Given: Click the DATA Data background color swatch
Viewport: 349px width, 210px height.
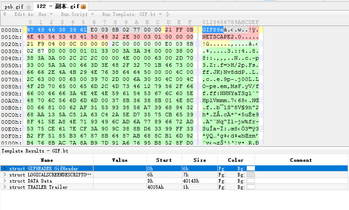Looking at the screenshot, I should [x=251, y=181].
